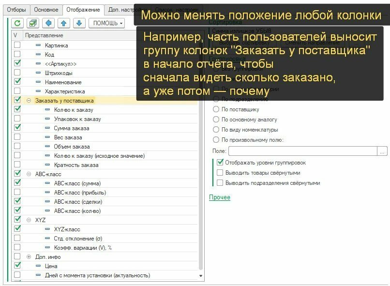The height and width of the screenshot is (286, 390).
Task: Expand the Доп. инфо group
Action: (29, 257)
